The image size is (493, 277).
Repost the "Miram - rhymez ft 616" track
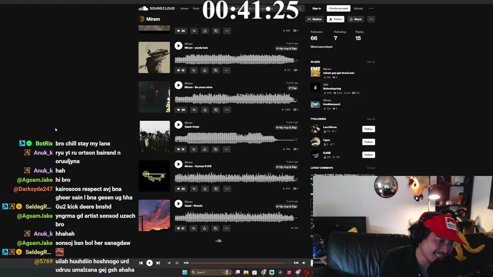[194, 189]
